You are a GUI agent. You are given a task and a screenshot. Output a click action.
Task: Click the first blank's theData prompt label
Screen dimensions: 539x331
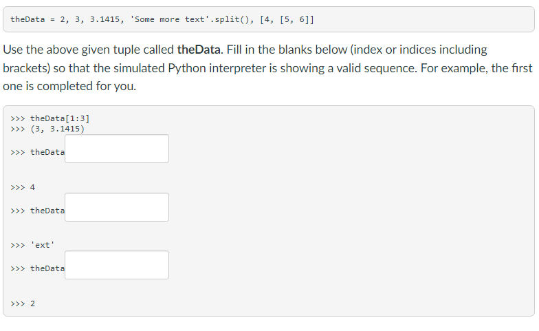click(47, 152)
